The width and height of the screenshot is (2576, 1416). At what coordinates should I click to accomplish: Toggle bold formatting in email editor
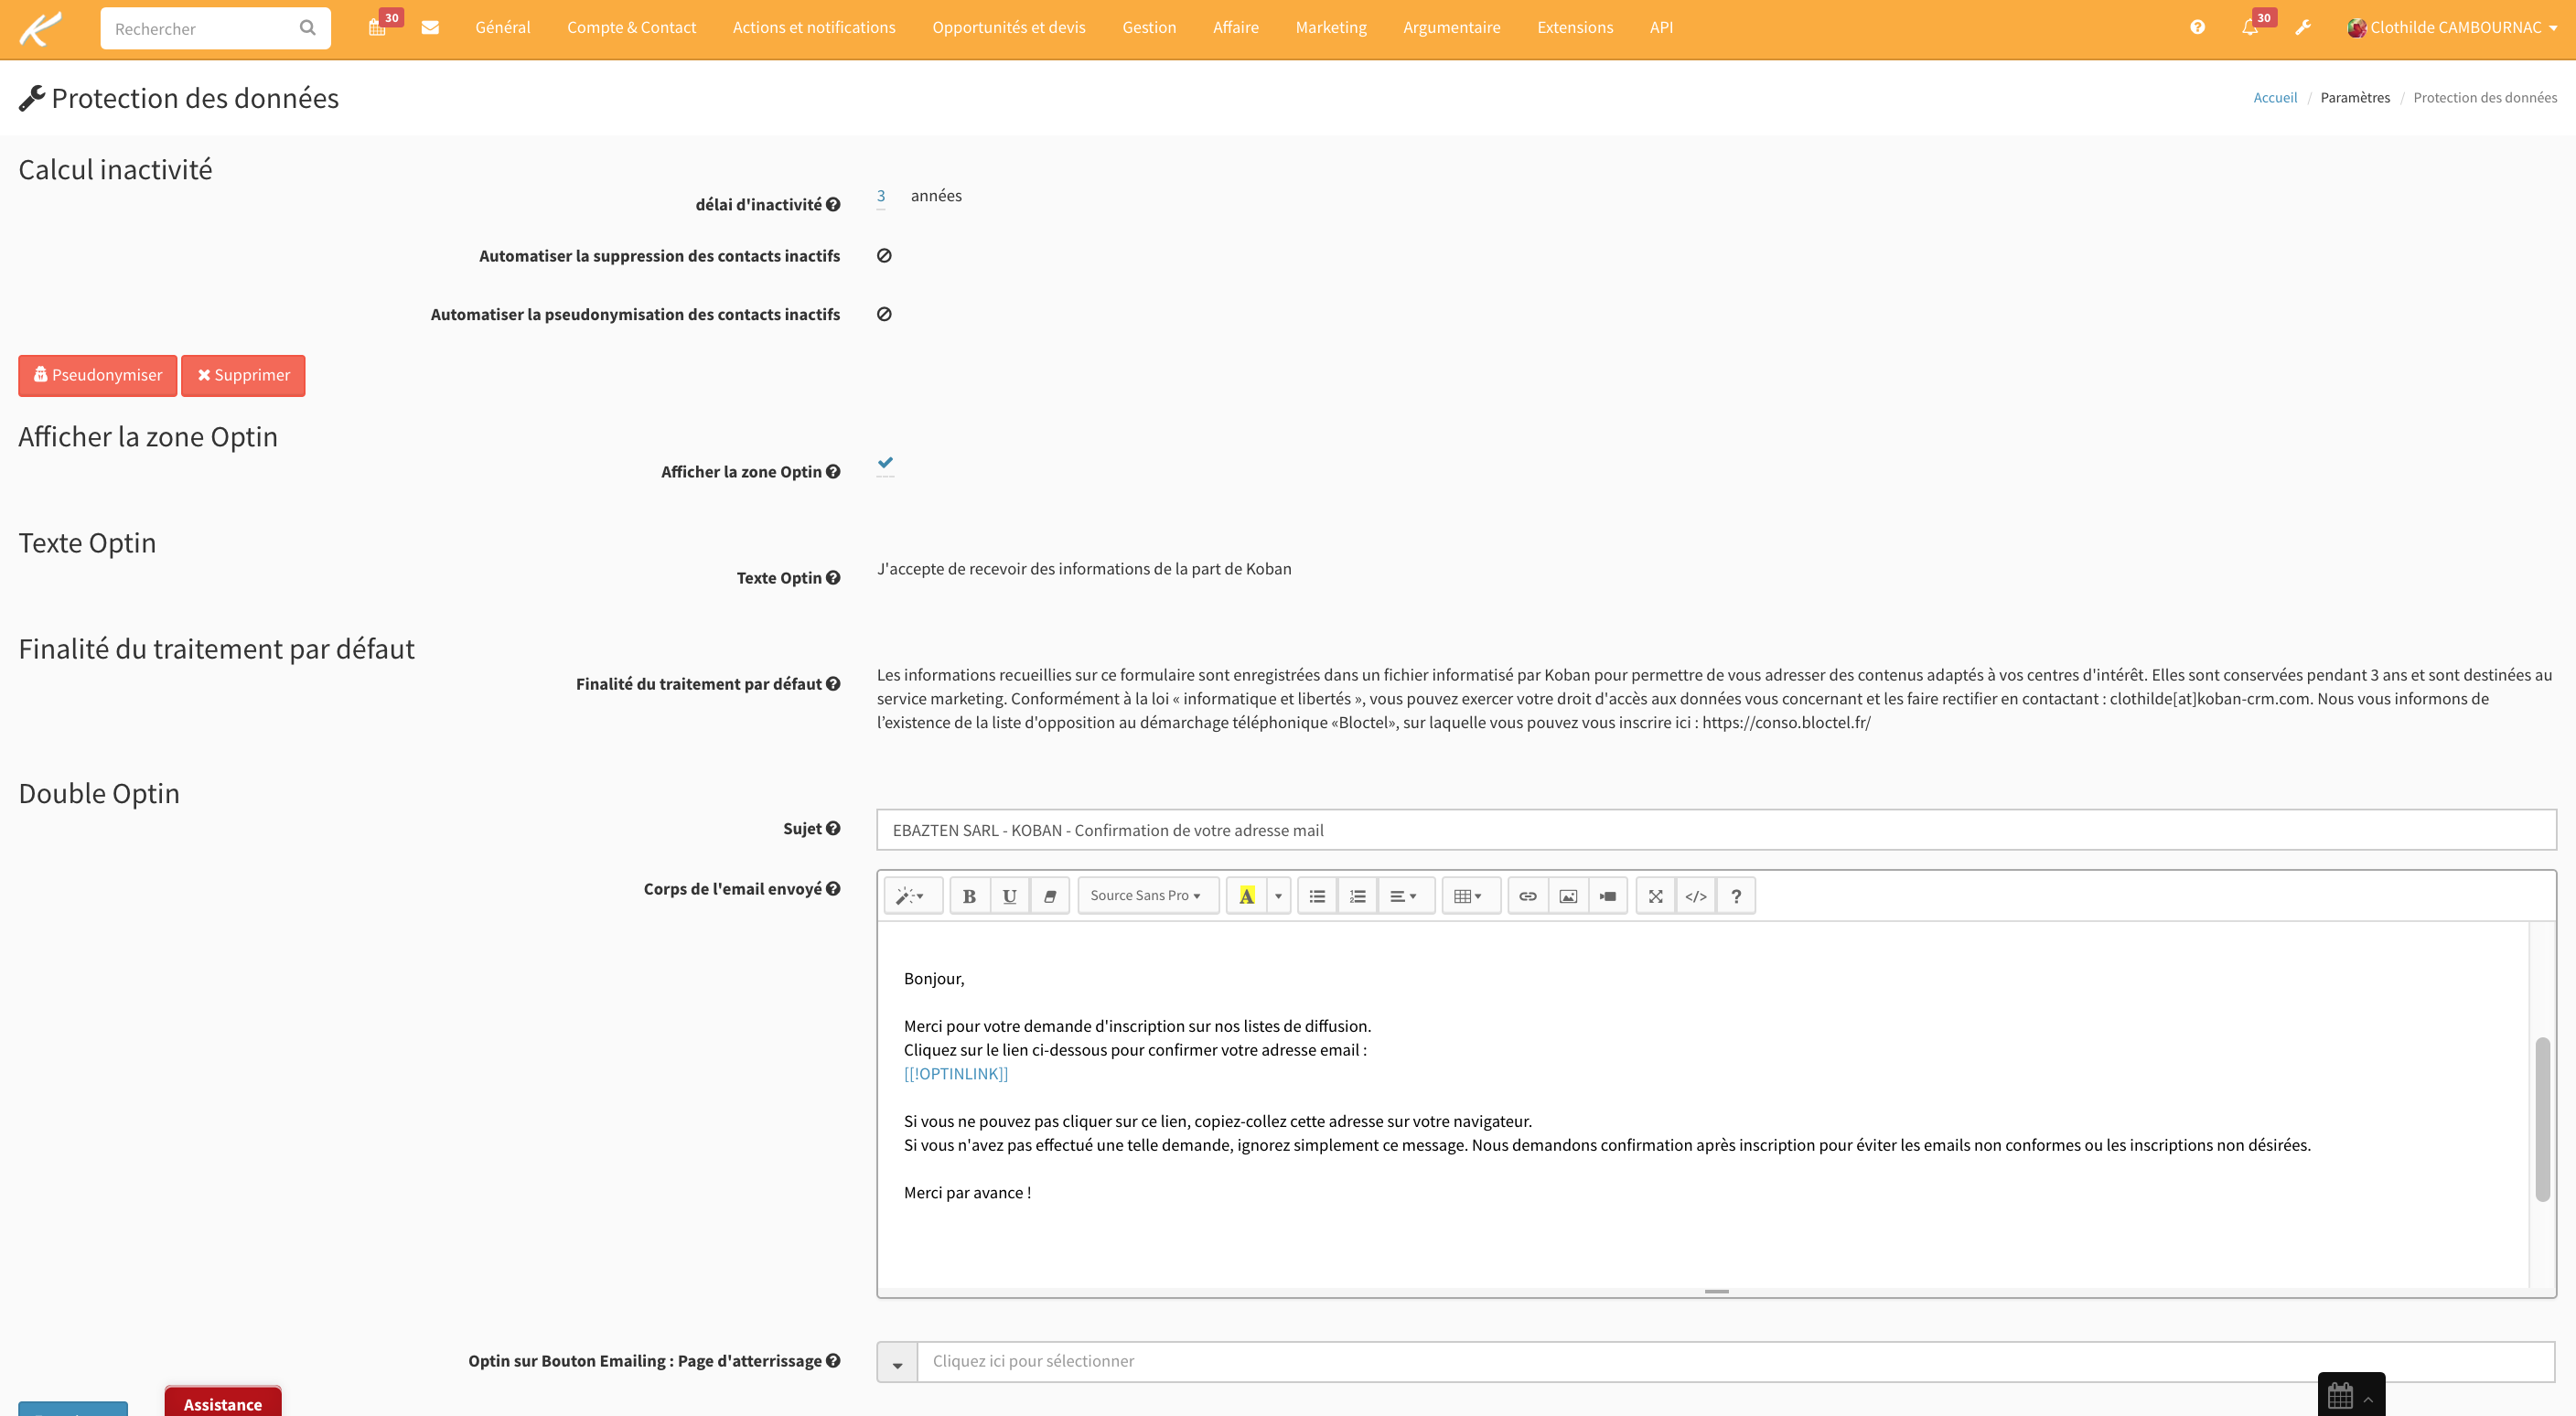coord(968,896)
